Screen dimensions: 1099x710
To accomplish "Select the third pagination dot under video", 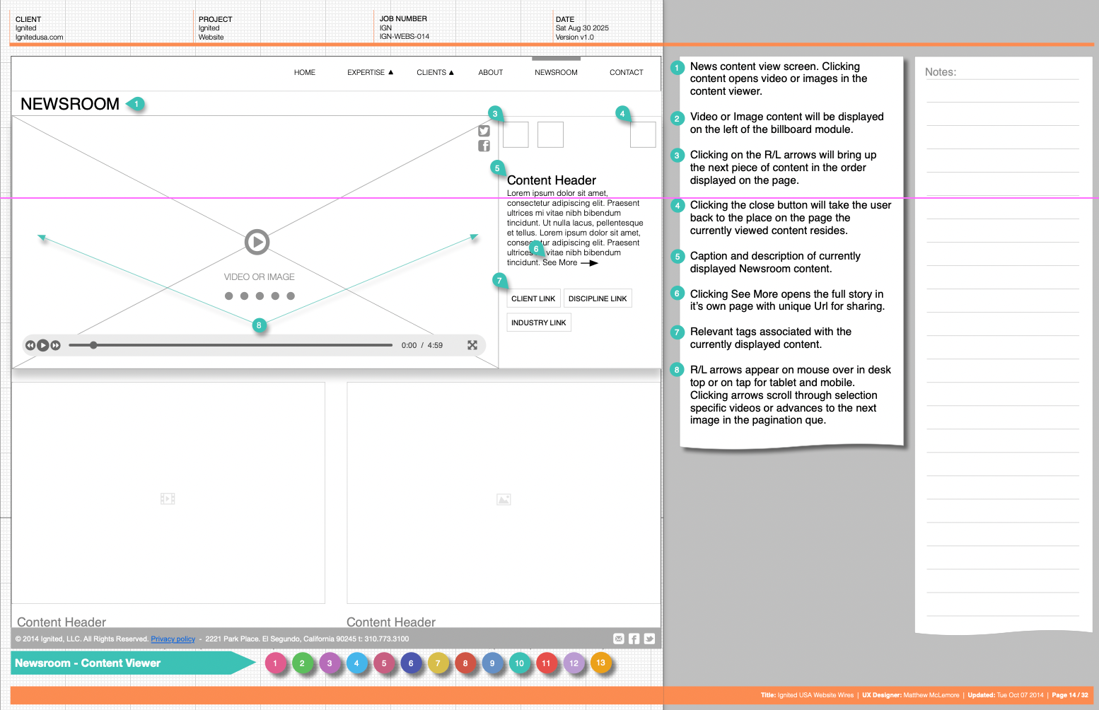I will pyautogui.click(x=260, y=296).
